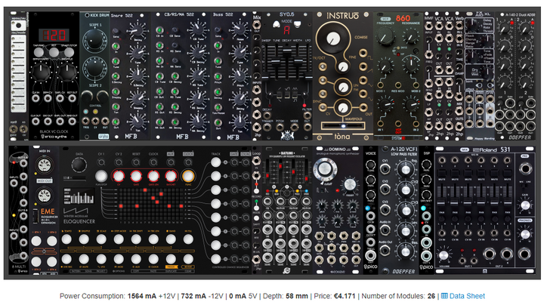
Task: Select the Erica Synths Black VC Clock module
Action: coord(54,76)
